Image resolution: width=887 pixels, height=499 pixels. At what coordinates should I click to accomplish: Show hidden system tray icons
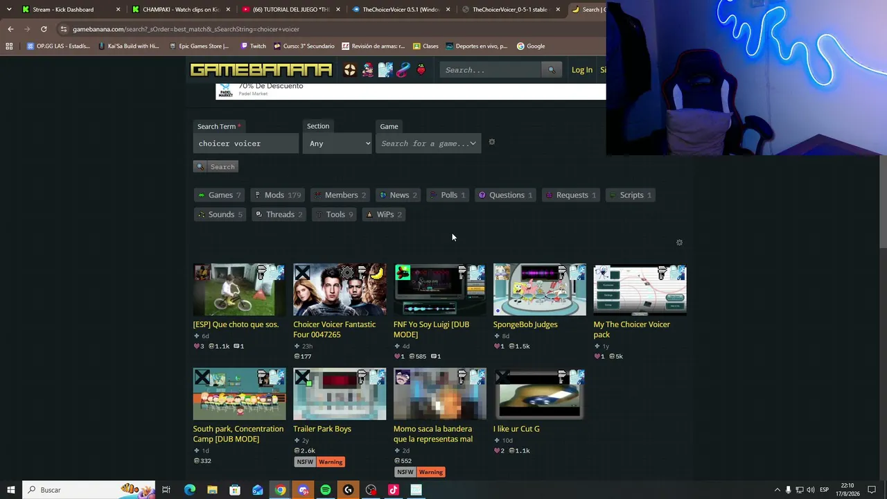click(x=777, y=490)
